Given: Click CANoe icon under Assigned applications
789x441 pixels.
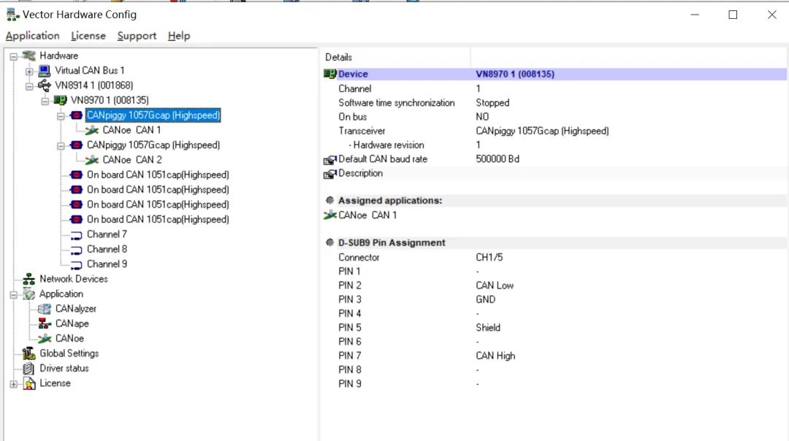Looking at the screenshot, I should (329, 215).
